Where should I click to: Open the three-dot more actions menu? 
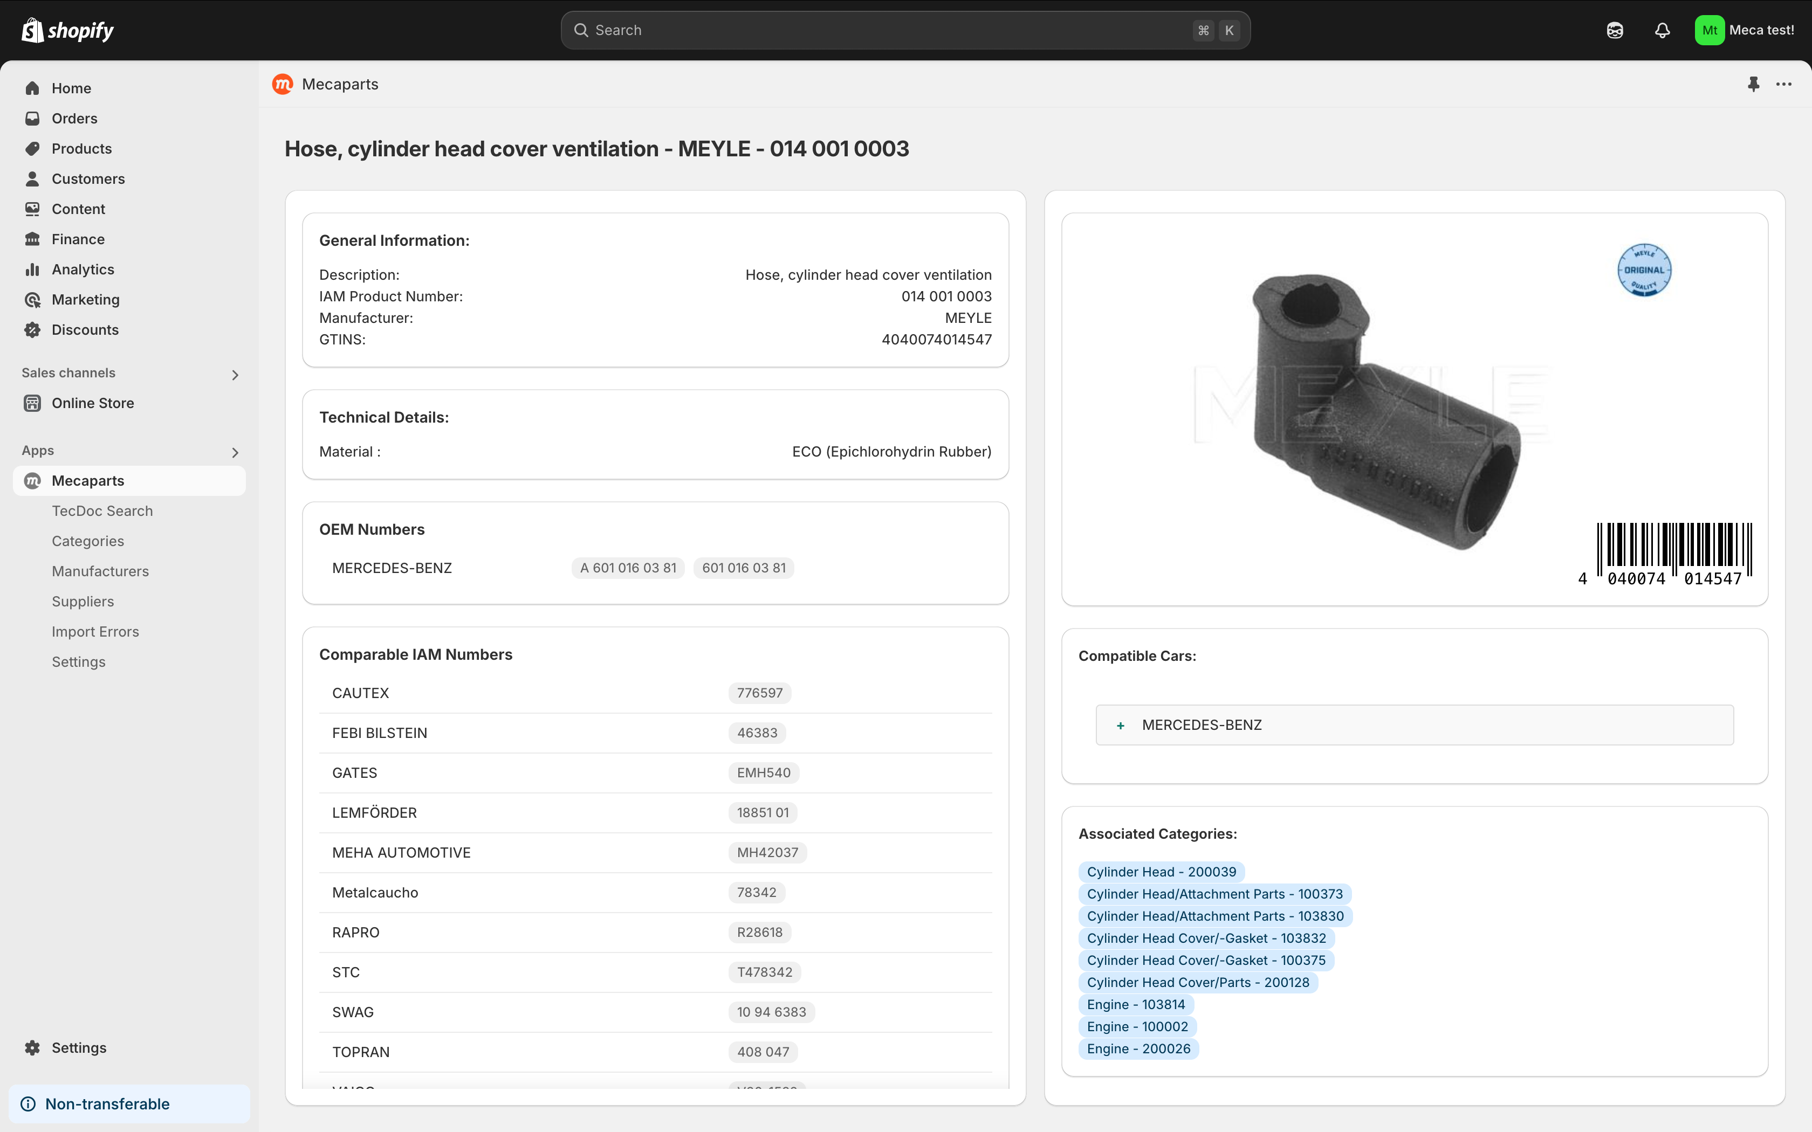tap(1783, 84)
